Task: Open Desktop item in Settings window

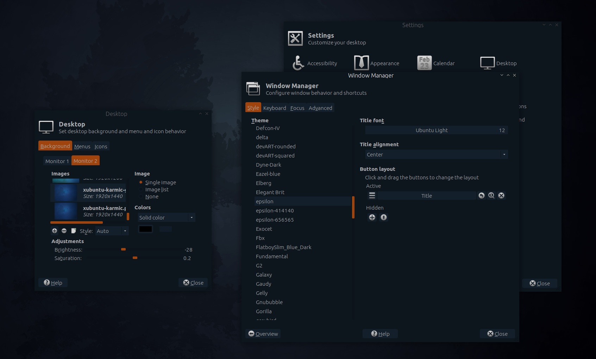Action: click(x=498, y=63)
